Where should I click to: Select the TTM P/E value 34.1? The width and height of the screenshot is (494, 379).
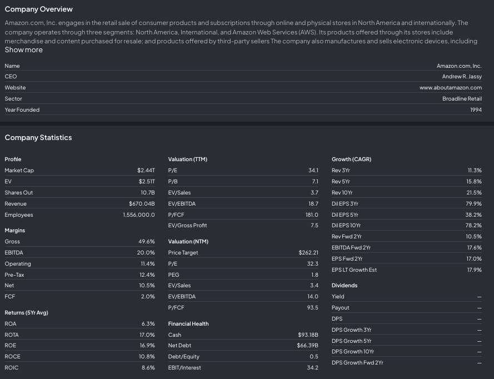[313, 171]
